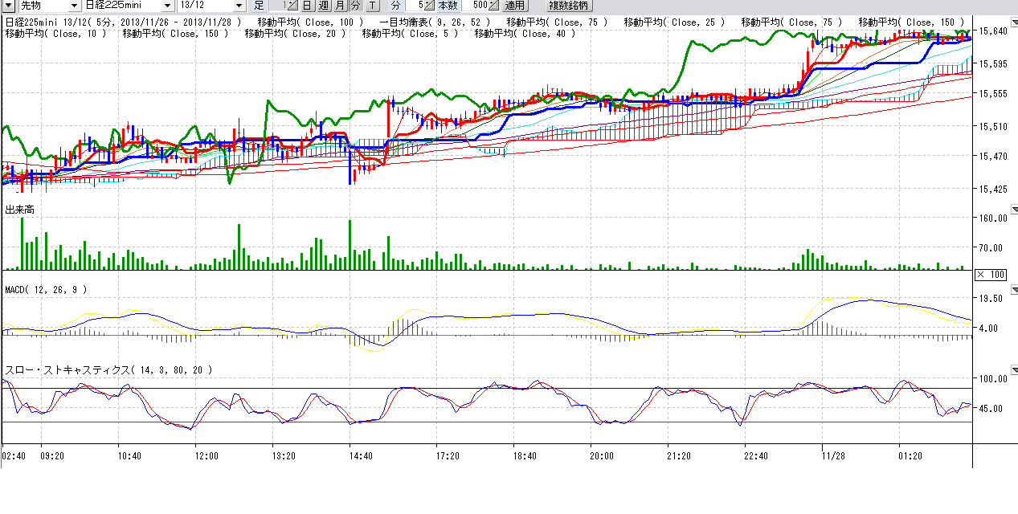Click the 複数銘柄 multiple symbols button
Viewport: 1018px width, 514px height.
(567, 6)
